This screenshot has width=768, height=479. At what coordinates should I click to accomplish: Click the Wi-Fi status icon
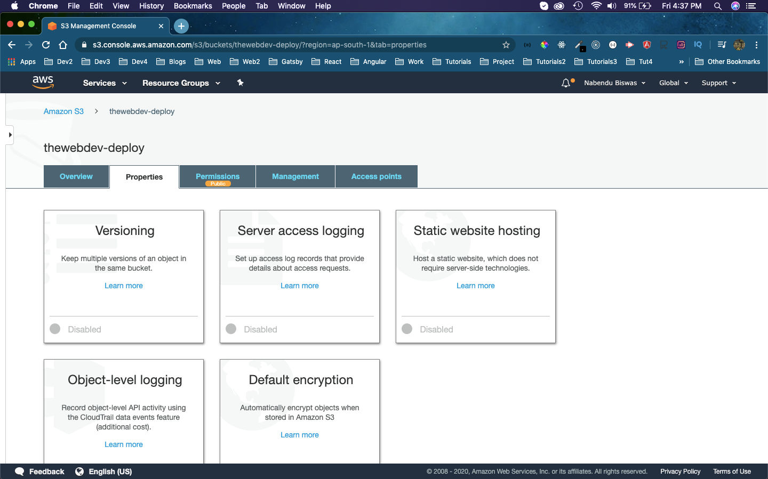point(596,6)
